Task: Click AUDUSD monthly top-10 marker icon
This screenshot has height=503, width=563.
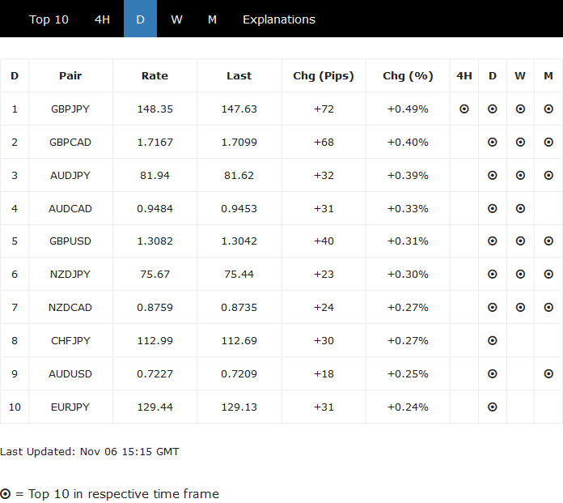Action: (x=548, y=374)
